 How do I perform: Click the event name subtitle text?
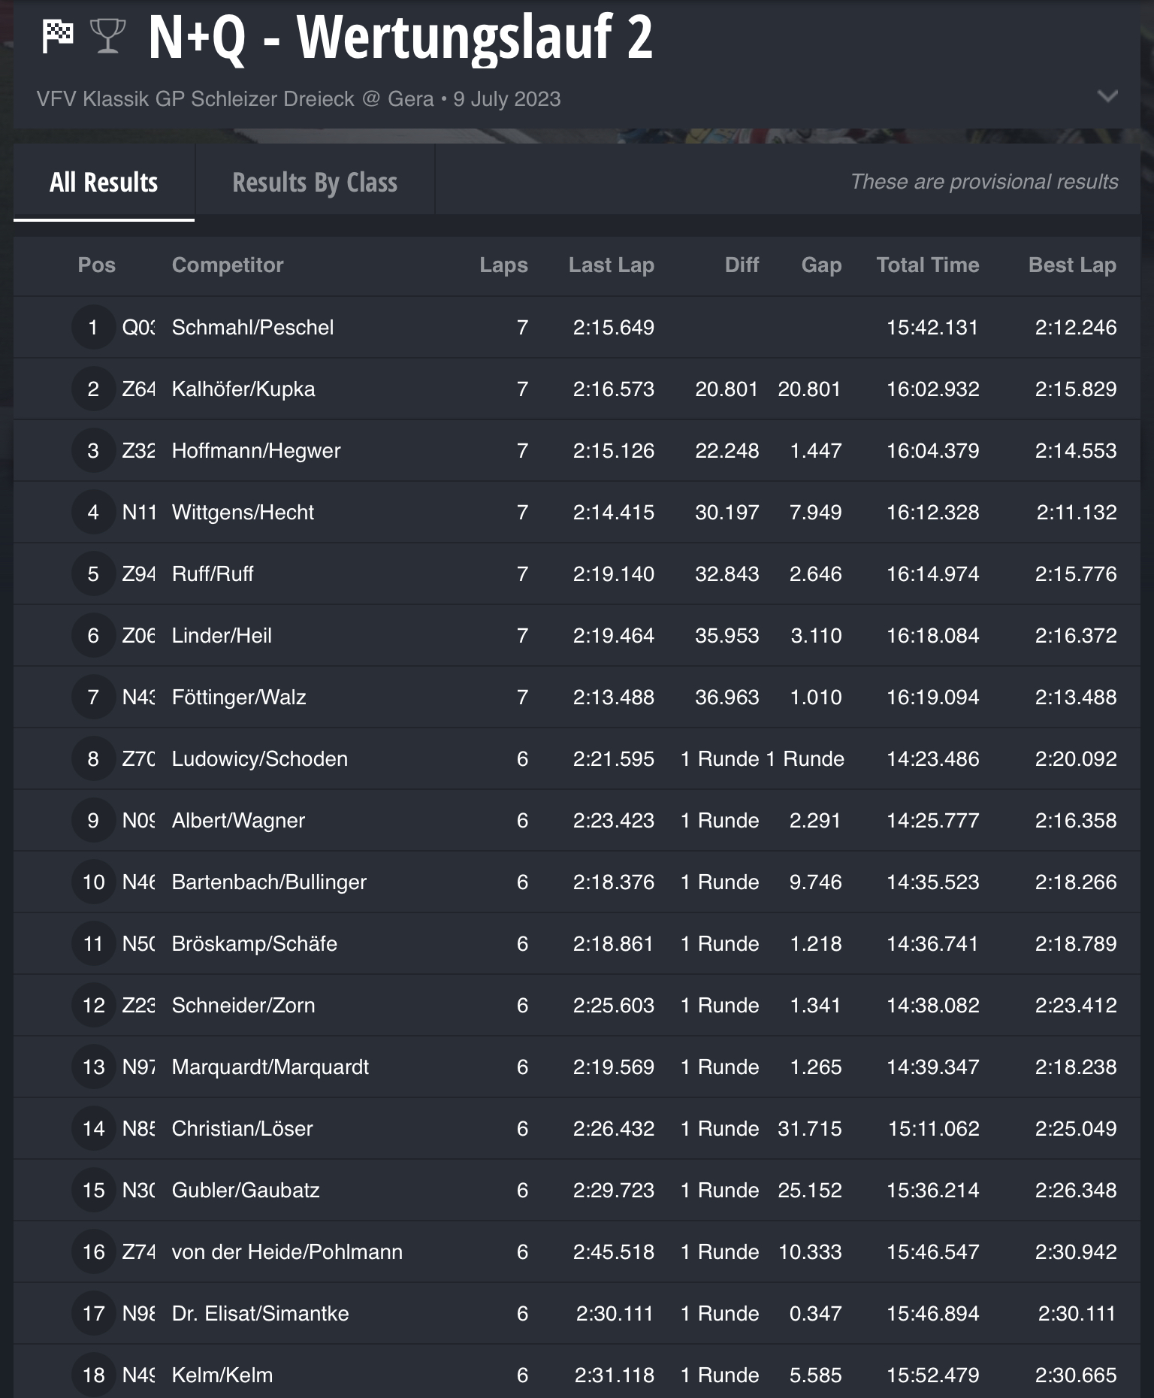click(x=298, y=99)
